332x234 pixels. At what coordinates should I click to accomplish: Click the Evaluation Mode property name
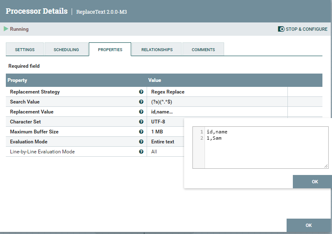tap(29, 142)
